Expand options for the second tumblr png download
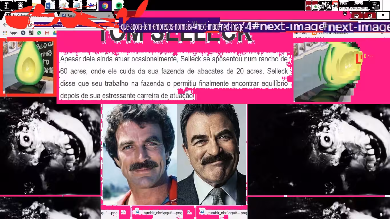 click(189, 212)
